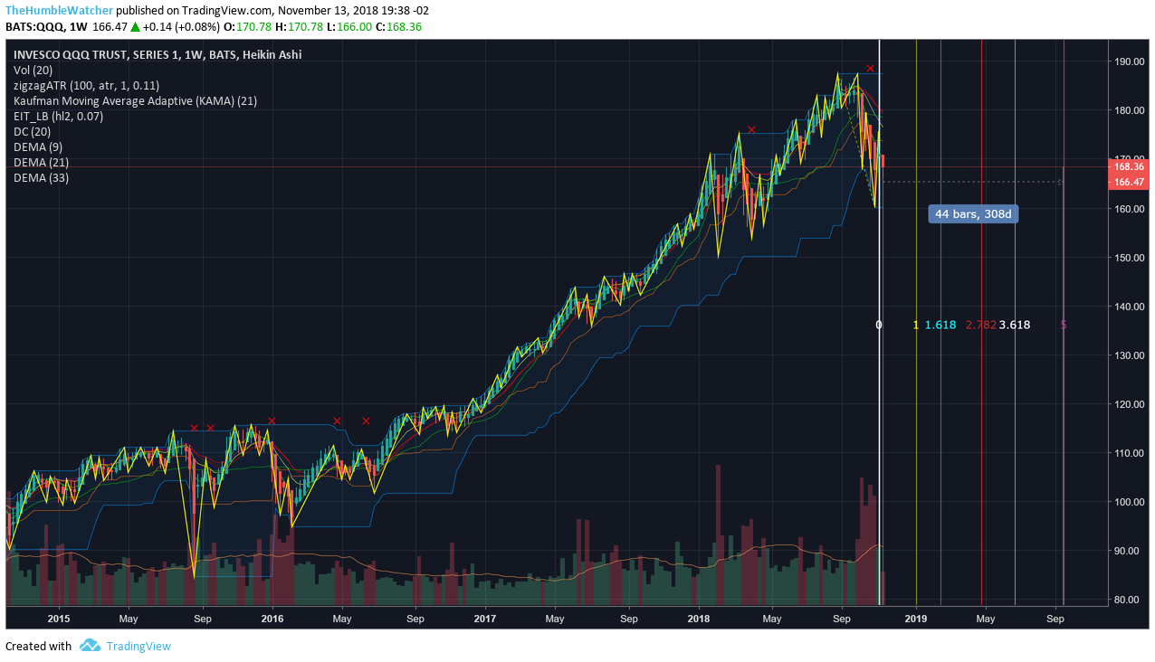Screen dimensions: 1155x662
Task: Select Kaufman Moving Average Adaptive (KAMA) label
Action: [x=135, y=100]
